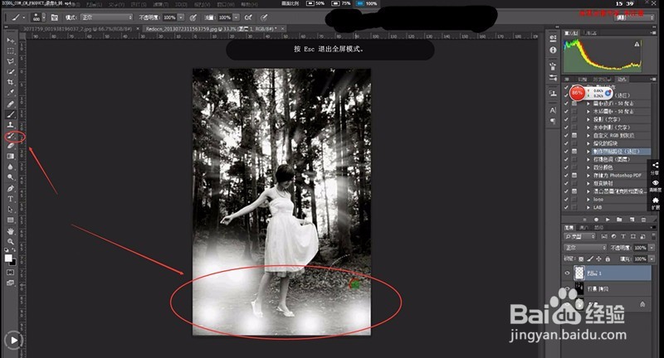Switch to the Layers panel tab

tap(569, 227)
